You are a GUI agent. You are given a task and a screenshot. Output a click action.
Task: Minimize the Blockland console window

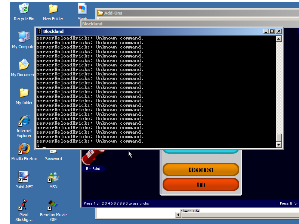click(266, 31)
